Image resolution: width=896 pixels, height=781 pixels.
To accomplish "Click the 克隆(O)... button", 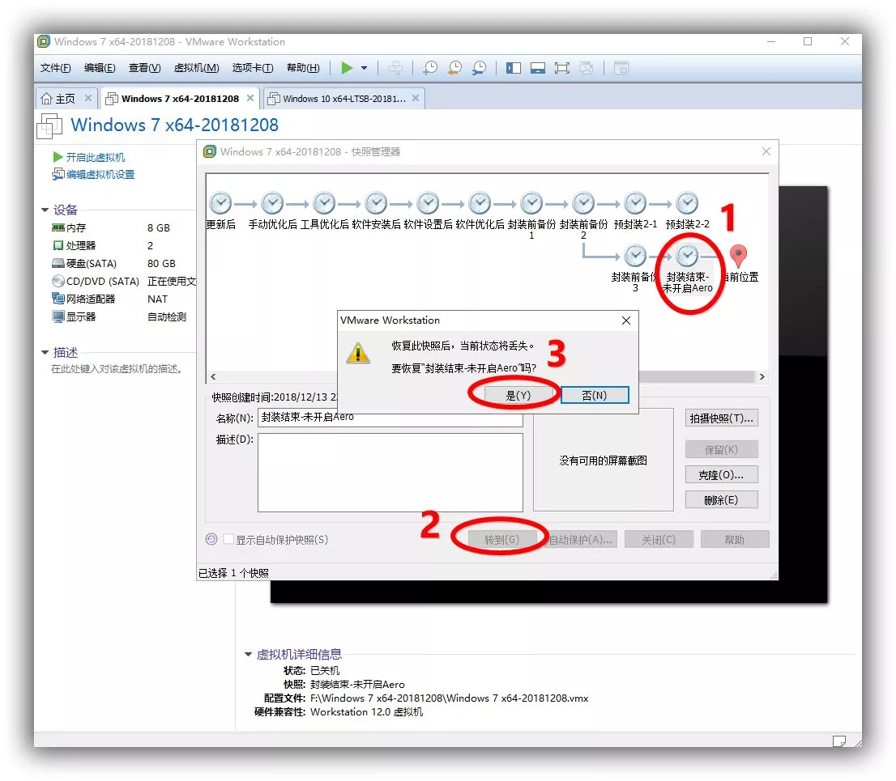I will coord(722,474).
